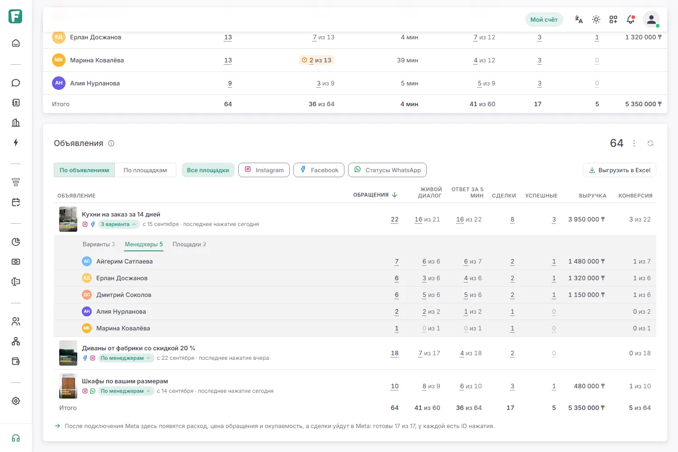
Task: Open the apps grid icon
Action: (613, 19)
